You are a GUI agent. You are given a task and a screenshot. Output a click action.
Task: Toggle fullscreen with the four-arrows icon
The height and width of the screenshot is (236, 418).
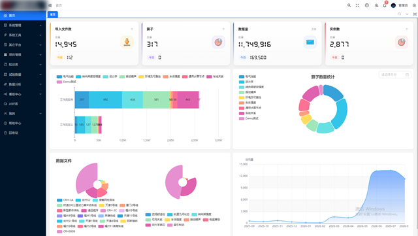pyautogui.click(x=357, y=5)
